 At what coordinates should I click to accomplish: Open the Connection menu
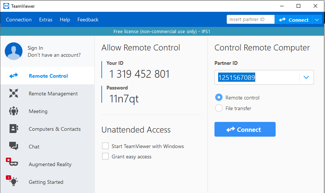pos(19,20)
